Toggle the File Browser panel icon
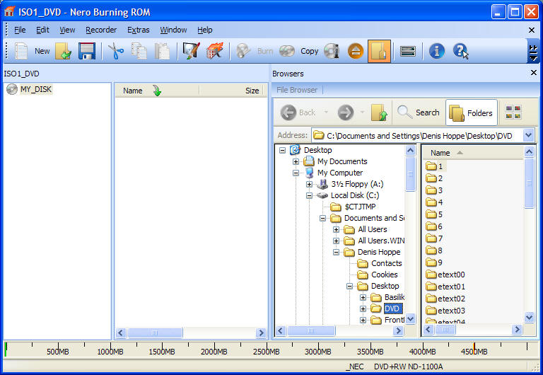 (x=379, y=51)
